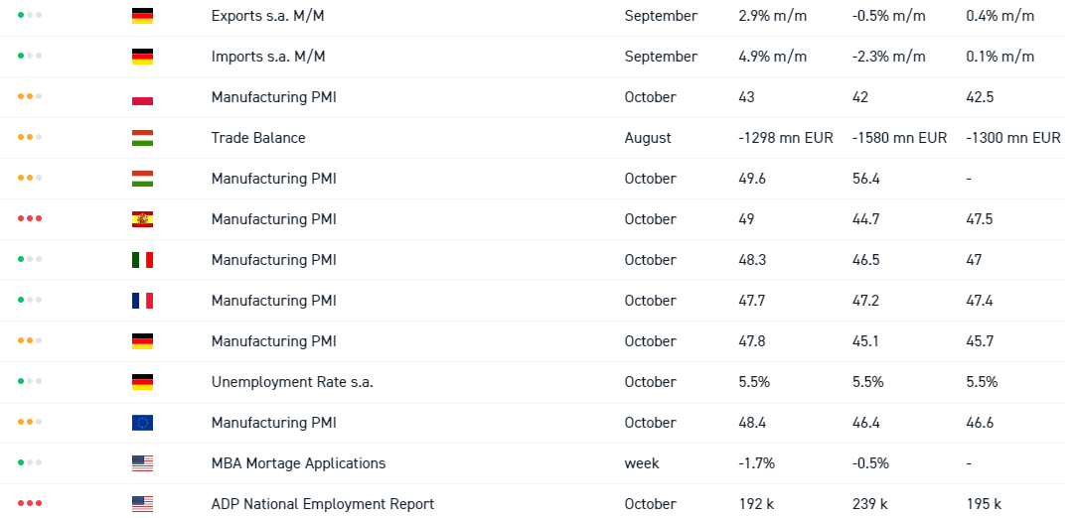Click the Hungary flag beside Trade Balance
Viewport: 1078px width, 518px height.
[x=142, y=138]
